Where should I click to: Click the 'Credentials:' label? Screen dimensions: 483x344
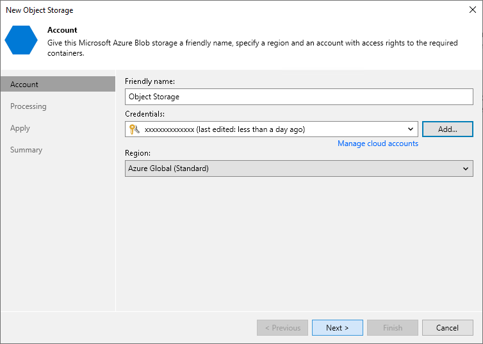coord(145,114)
